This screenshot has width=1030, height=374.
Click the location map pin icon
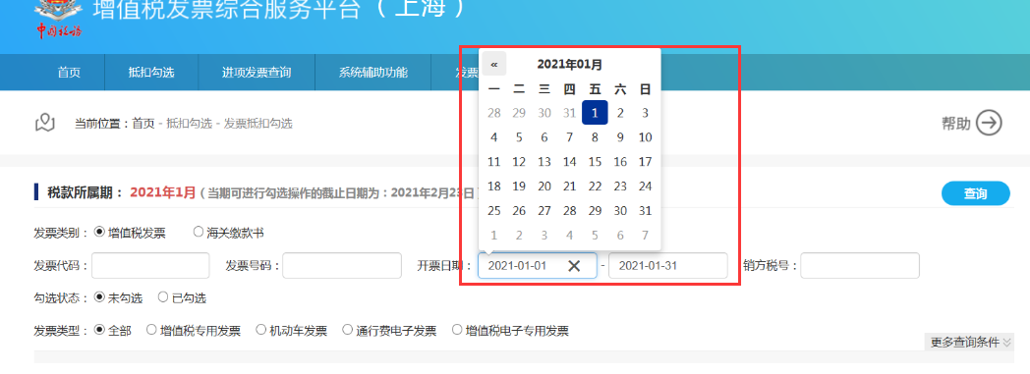(x=44, y=123)
